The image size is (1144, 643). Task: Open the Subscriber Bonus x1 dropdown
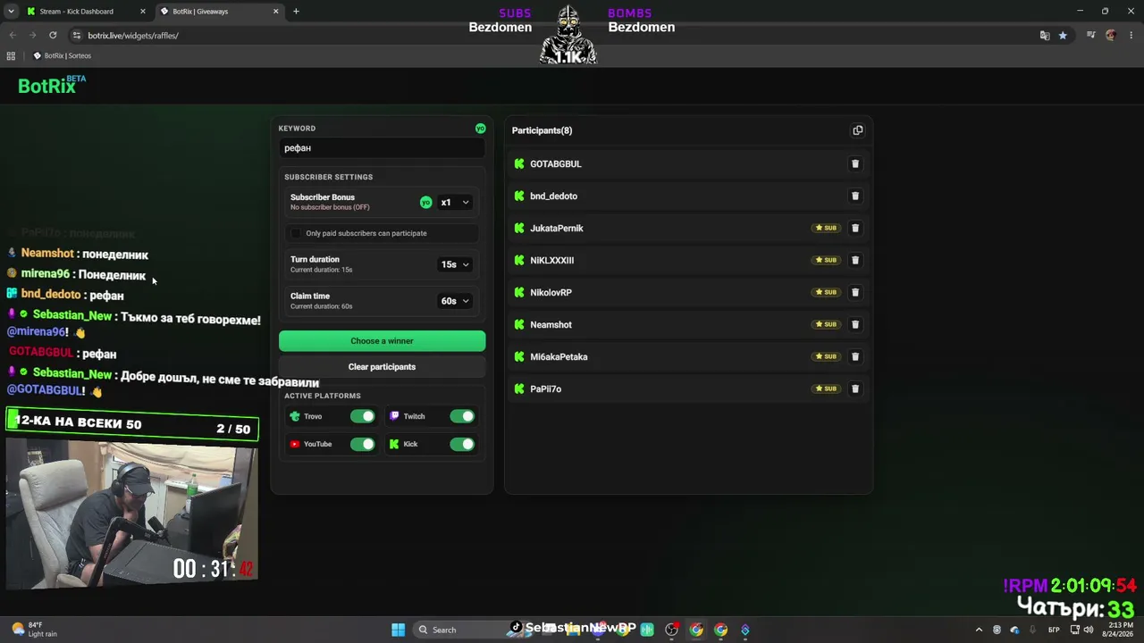coord(455,203)
